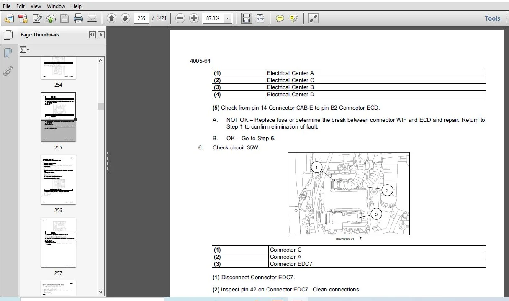509x301 pixels.
Task: Click the Edit/Sign document icon
Action: click(37, 18)
